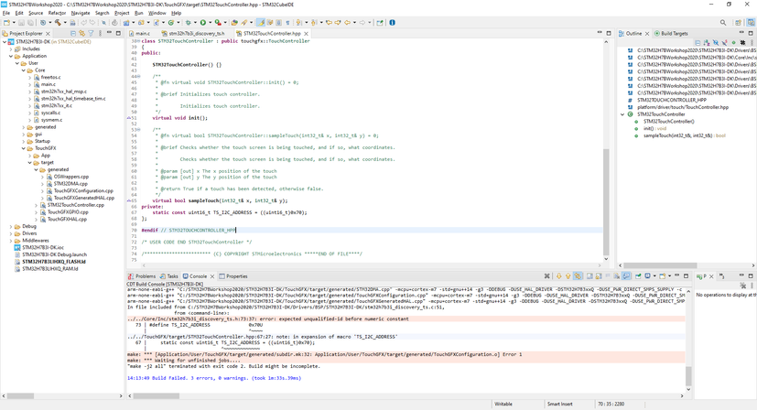Image resolution: width=757 pixels, height=410 pixels.
Task: Expand the Debug folder in Project Explorer
Action: (x=11, y=226)
